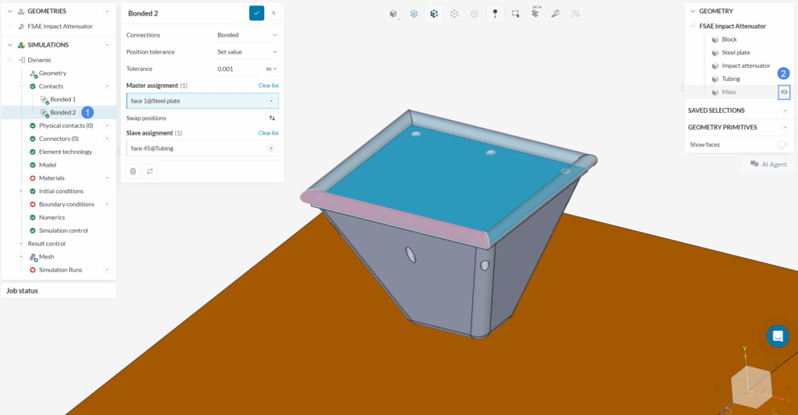Open Boundary conditions in the simulation tree
798x415 pixels.
[66, 204]
